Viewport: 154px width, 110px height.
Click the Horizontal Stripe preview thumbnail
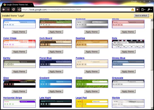tap(19, 104)
